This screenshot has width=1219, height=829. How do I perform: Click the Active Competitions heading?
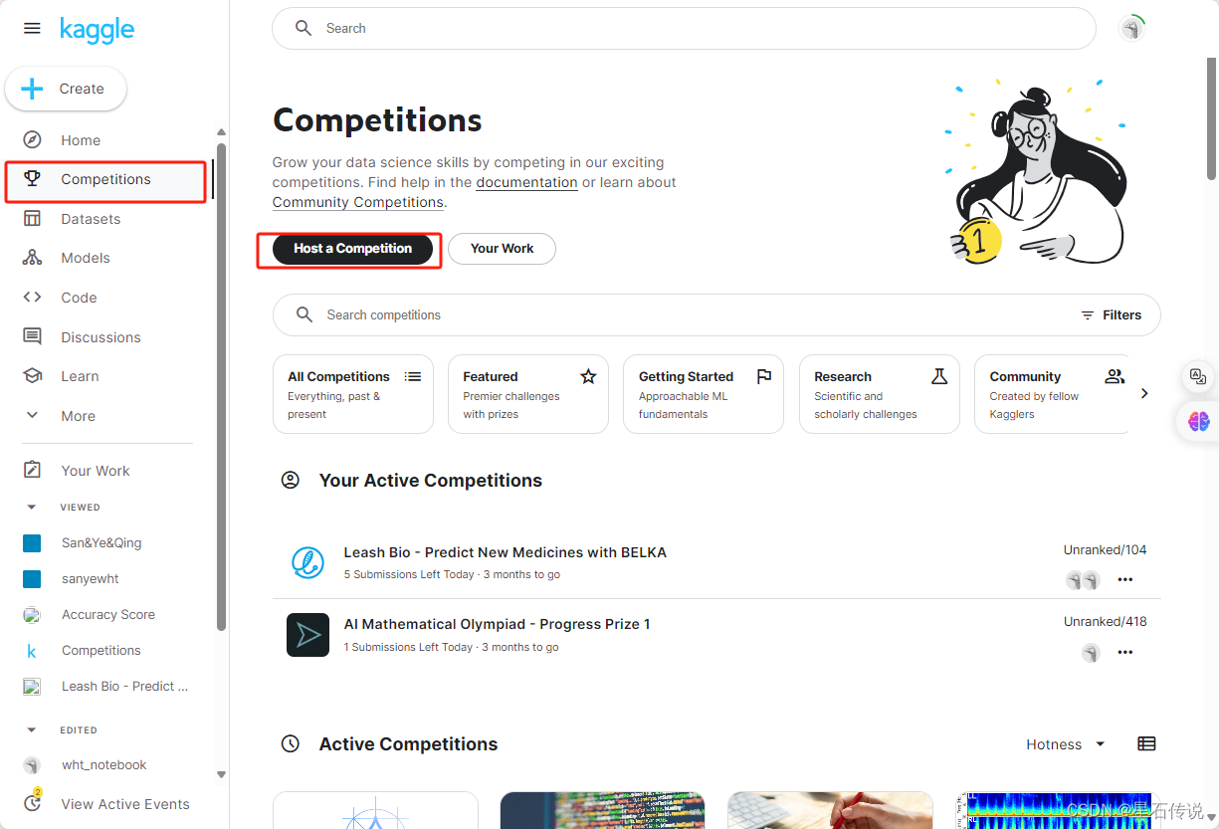[x=408, y=744]
